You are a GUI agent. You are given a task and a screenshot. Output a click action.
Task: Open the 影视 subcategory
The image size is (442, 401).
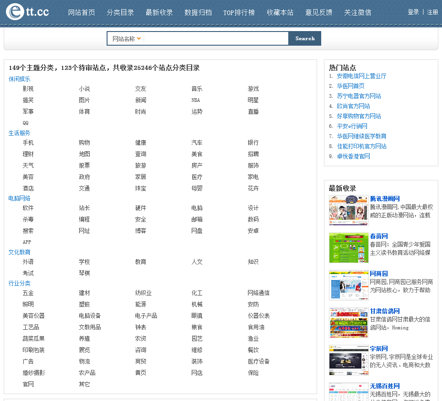coord(28,89)
